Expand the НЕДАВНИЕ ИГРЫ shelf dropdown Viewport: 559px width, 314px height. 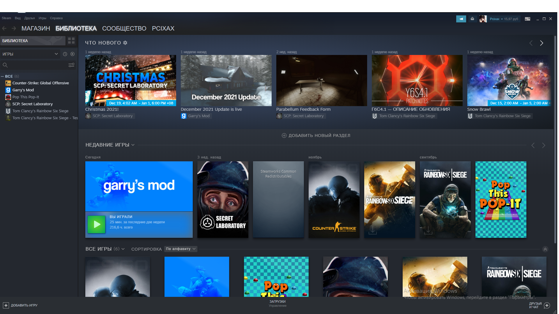tap(133, 145)
